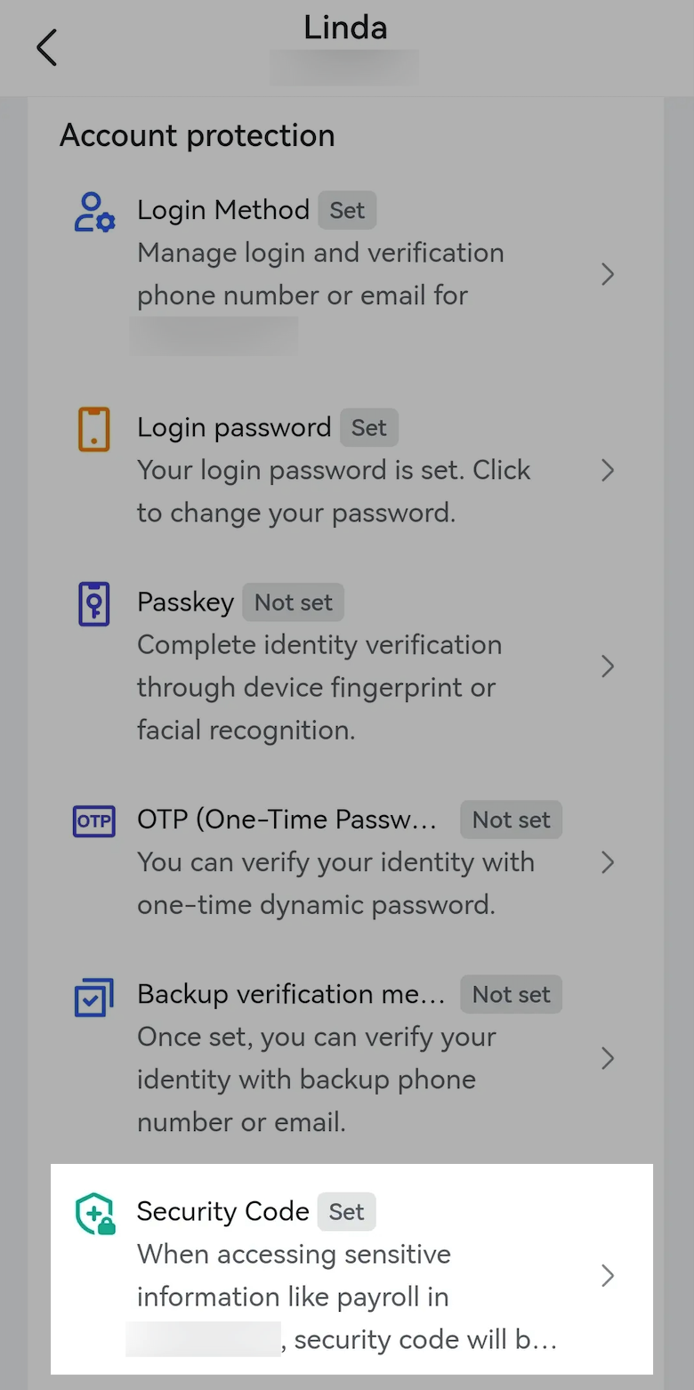Expand the OTP row chevron

coord(609,862)
